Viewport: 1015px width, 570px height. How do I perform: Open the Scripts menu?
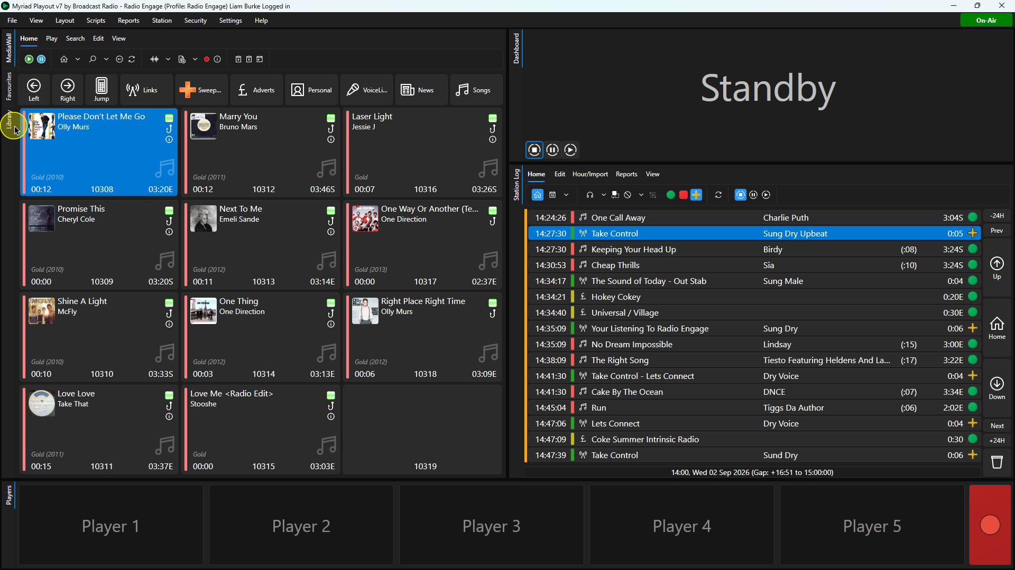point(96,21)
